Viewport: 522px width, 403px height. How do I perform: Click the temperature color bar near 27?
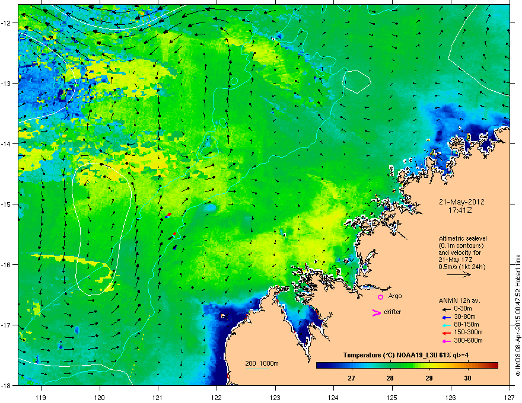[x=351, y=365]
